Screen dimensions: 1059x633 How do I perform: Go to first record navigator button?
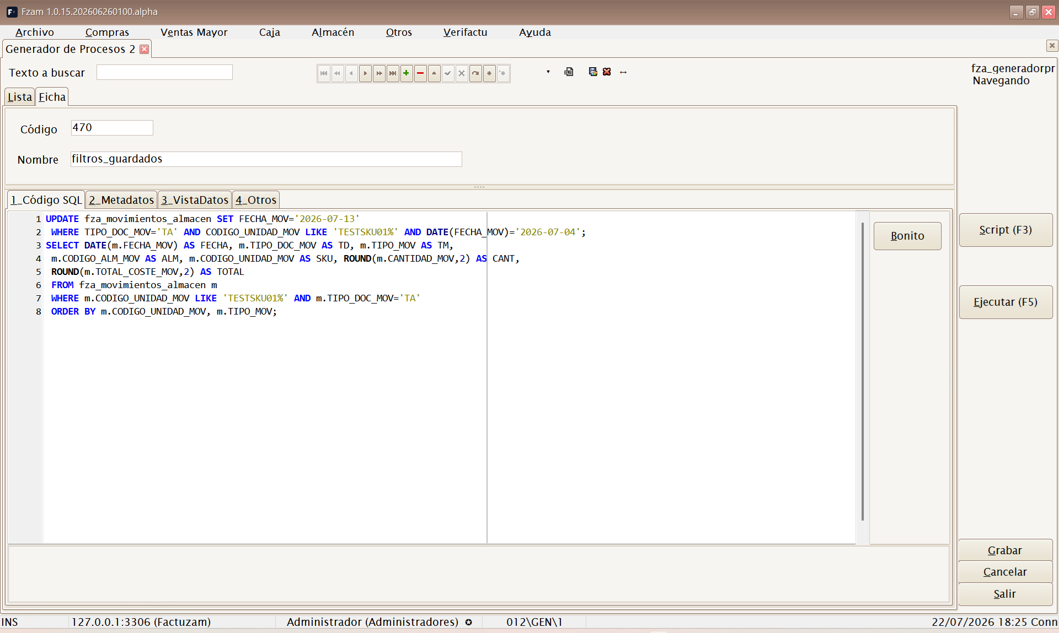[x=324, y=73]
